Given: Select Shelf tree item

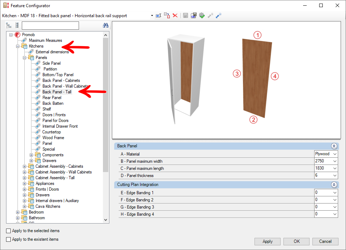Looking at the screenshot, I should coord(46,109).
